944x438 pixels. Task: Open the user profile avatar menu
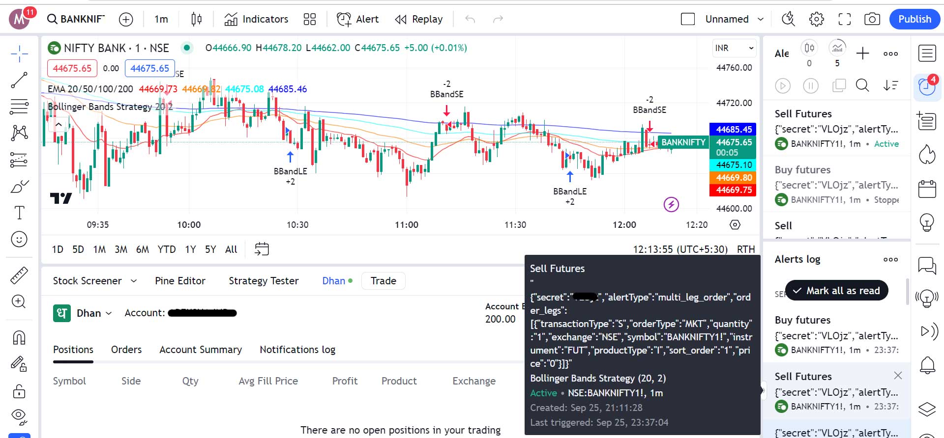19,19
